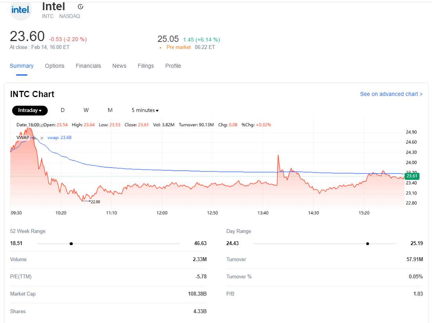Image resolution: width=432 pixels, height=323 pixels.
Task: Remove the VWAP indicator with X icon
Action: point(42,138)
